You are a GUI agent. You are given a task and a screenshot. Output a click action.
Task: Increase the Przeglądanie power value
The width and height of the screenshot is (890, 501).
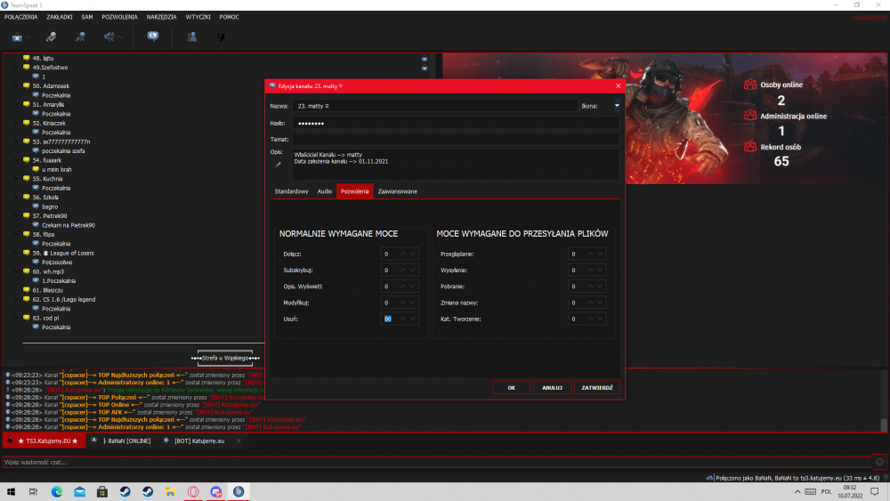(x=590, y=255)
